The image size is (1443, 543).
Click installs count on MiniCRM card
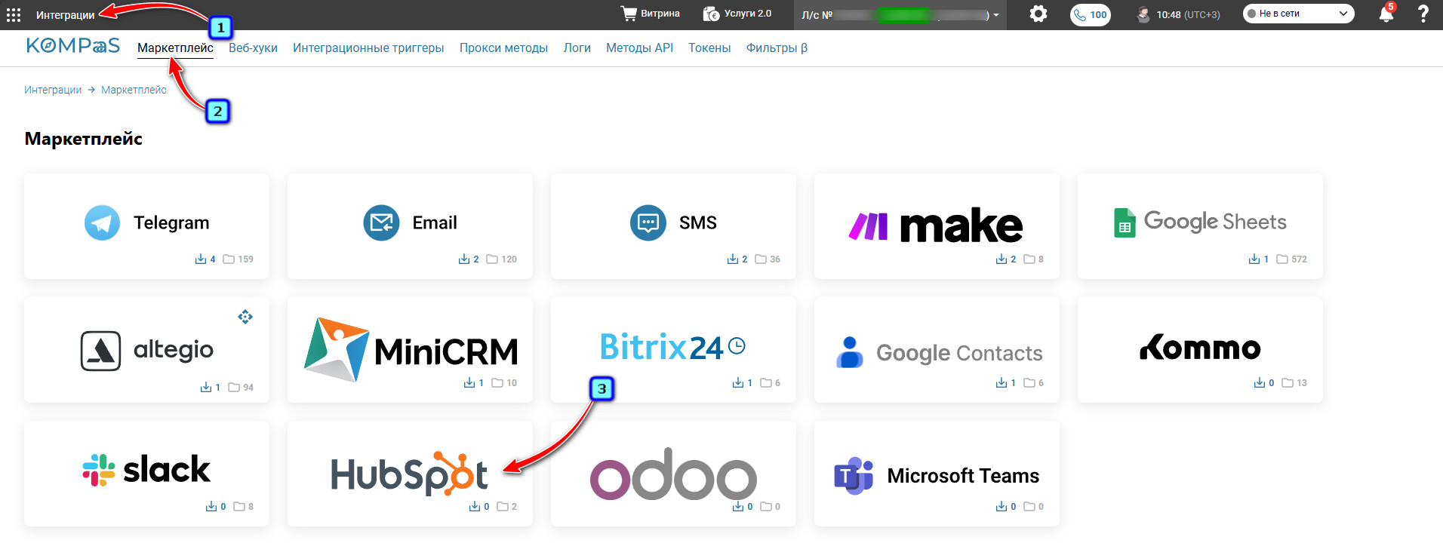tap(474, 383)
